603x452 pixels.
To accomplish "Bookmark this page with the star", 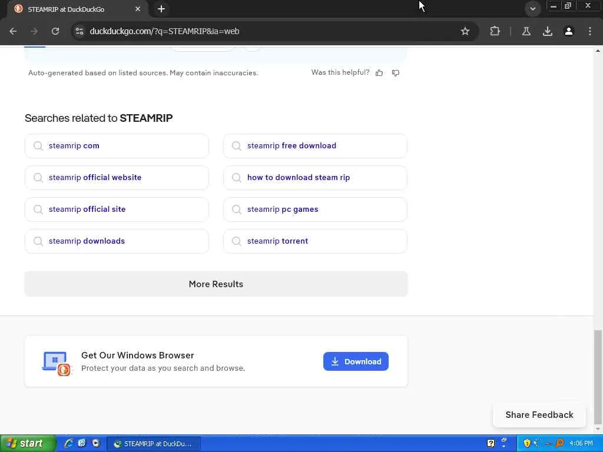I will [x=465, y=31].
